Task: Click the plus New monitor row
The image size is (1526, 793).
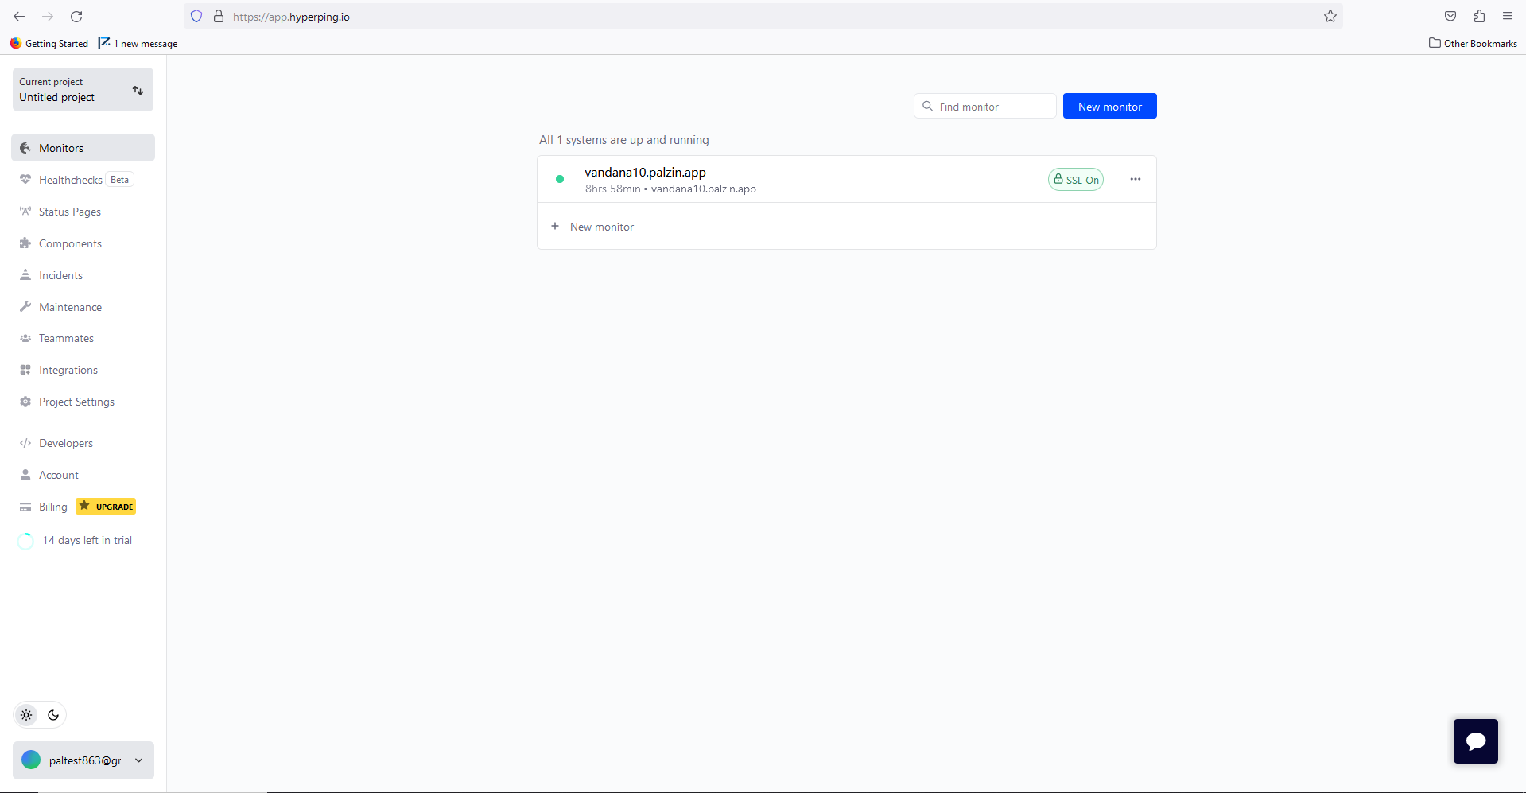Action: (x=846, y=227)
